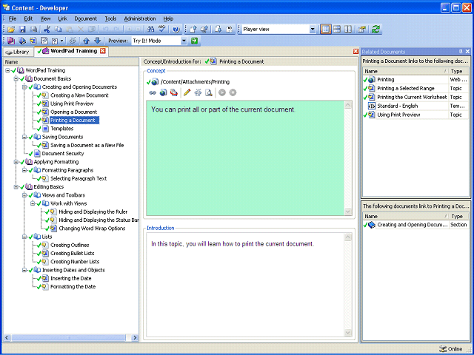
Task: Toggle the first layout view button
Action: point(326,30)
